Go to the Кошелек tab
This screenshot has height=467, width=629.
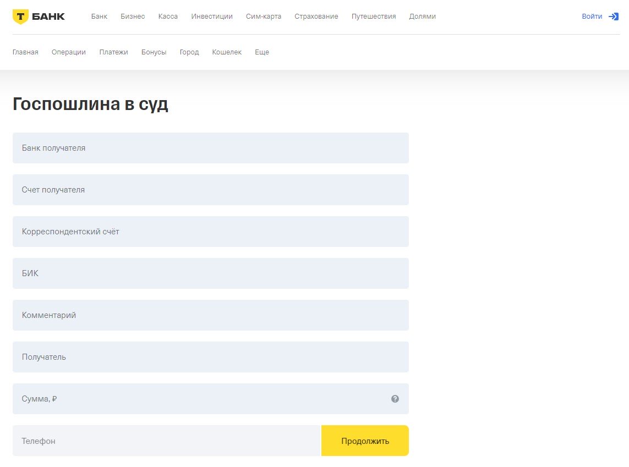pyautogui.click(x=227, y=52)
